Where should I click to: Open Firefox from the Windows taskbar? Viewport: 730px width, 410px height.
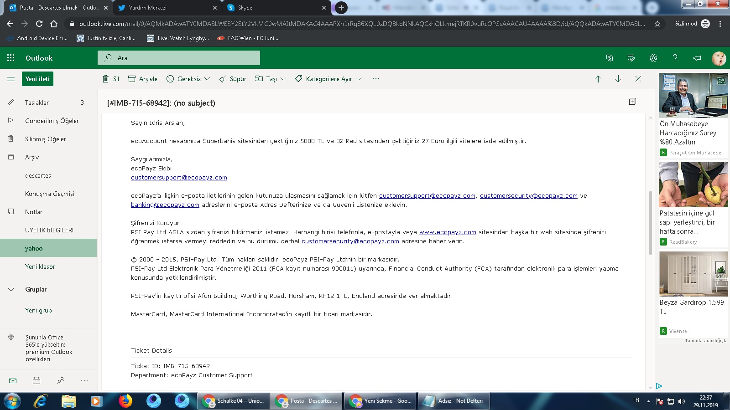pyautogui.click(x=125, y=401)
